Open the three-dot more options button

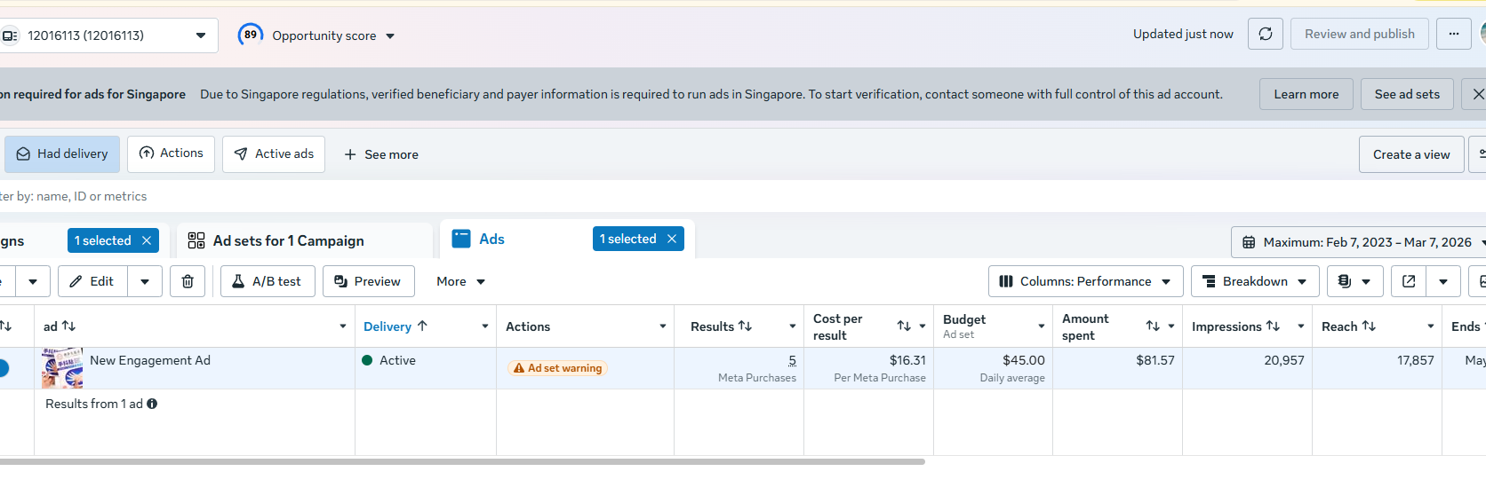(1453, 35)
